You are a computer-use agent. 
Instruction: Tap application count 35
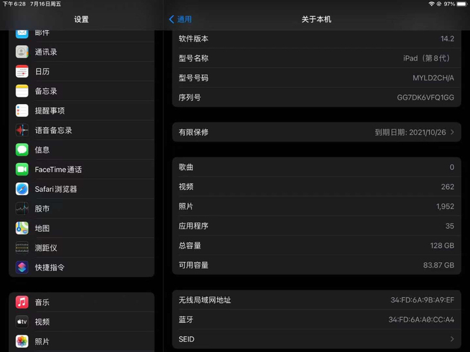[x=449, y=226]
